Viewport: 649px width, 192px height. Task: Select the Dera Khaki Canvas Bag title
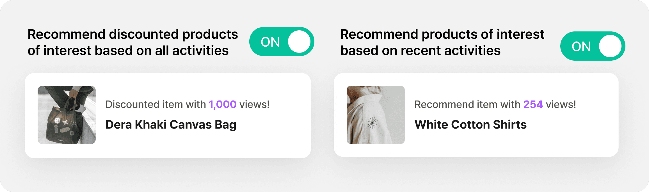click(171, 125)
